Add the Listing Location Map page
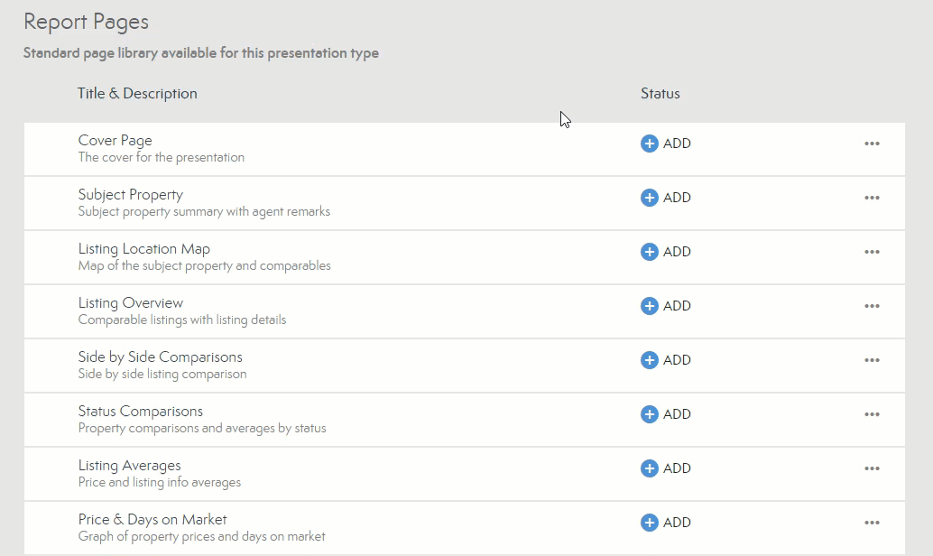The width and height of the screenshot is (933, 556). [x=665, y=252]
